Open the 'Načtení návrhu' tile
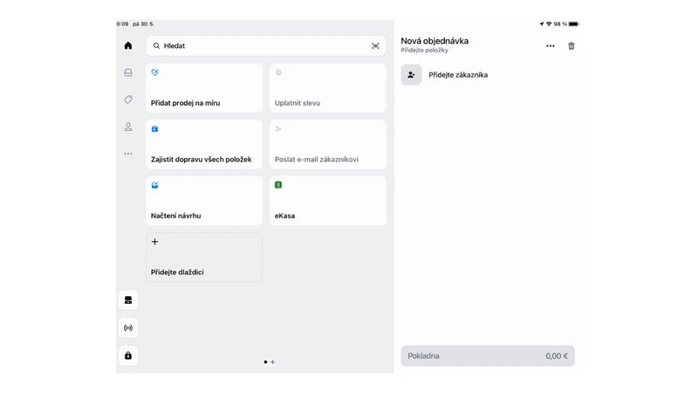 point(204,201)
